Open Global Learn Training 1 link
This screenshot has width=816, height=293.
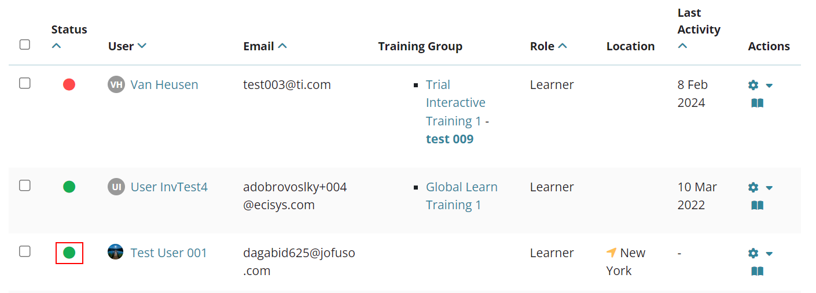(462, 196)
